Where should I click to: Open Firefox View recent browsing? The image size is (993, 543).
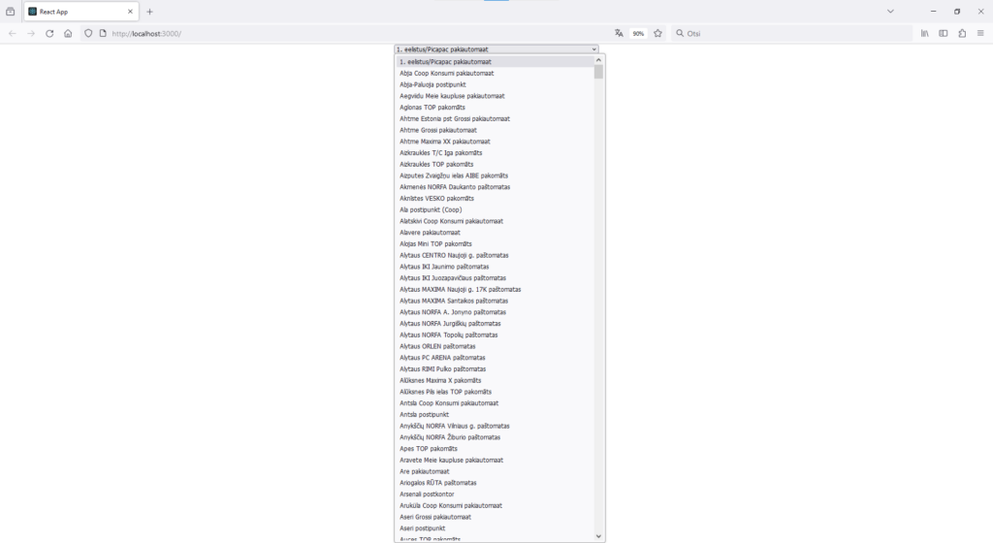point(10,12)
